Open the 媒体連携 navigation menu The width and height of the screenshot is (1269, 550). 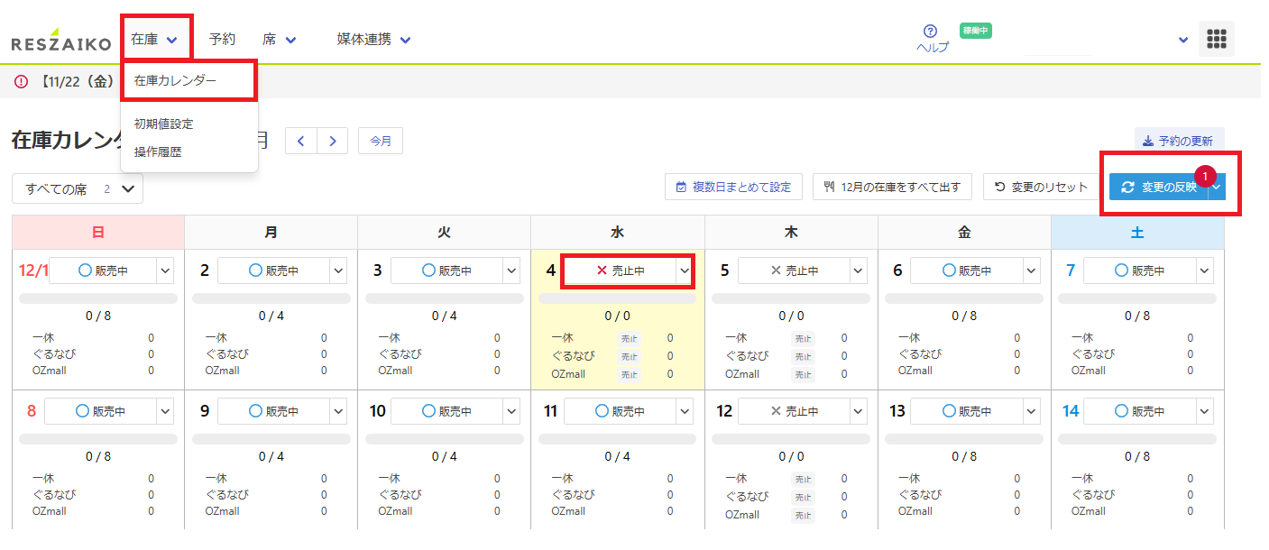pos(373,40)
